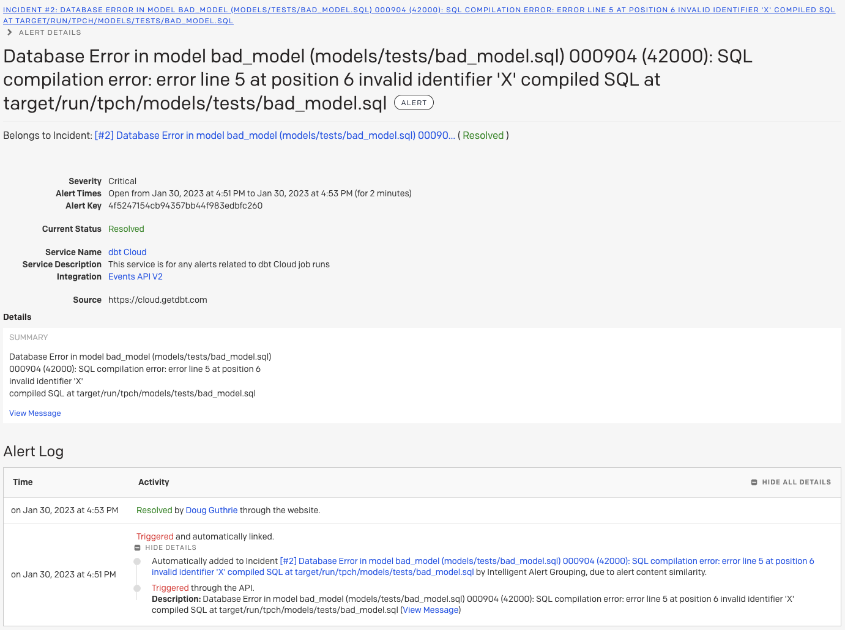Open the Events API V2 integration link
This screenshot has width=845, height=630.
point(135,276)
